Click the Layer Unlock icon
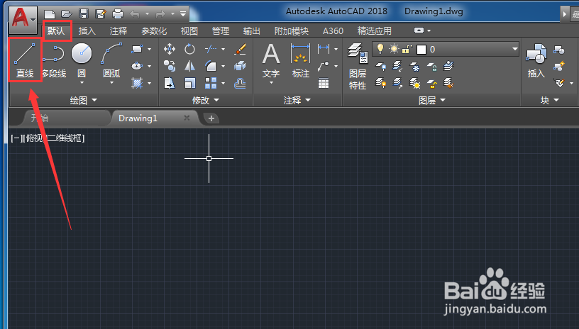 pos(431,84)
